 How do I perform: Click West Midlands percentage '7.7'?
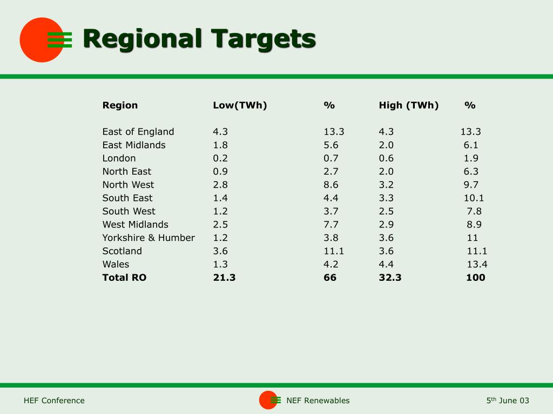coord(331,225)
